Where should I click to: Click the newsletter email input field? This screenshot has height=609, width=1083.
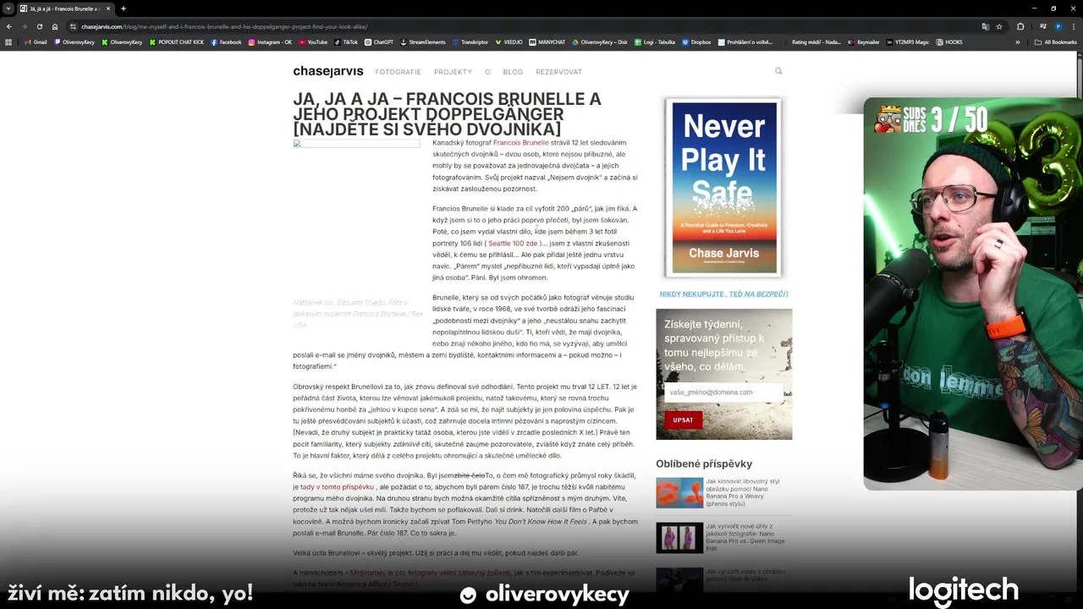pyautogui.click(x=723, y=392)
